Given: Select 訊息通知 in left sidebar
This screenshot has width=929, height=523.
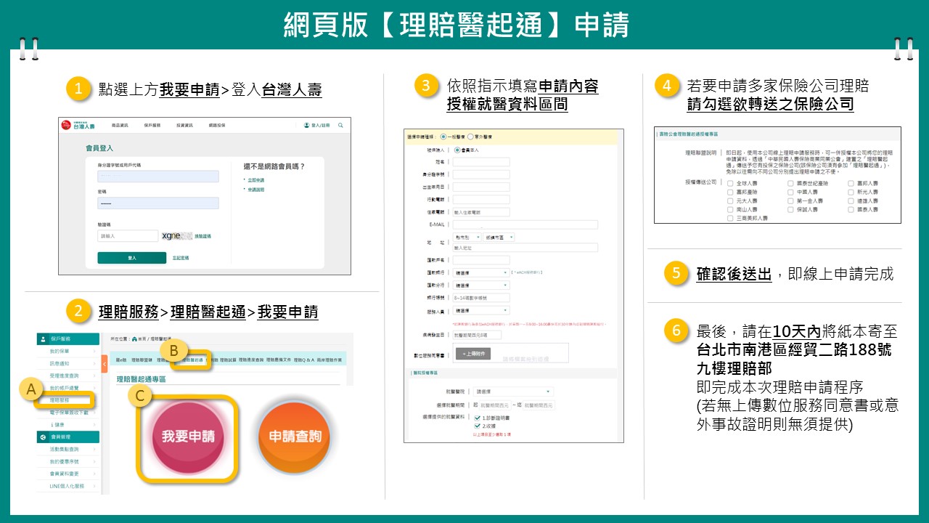Looking at the screenshot, I should pos(68,364).
